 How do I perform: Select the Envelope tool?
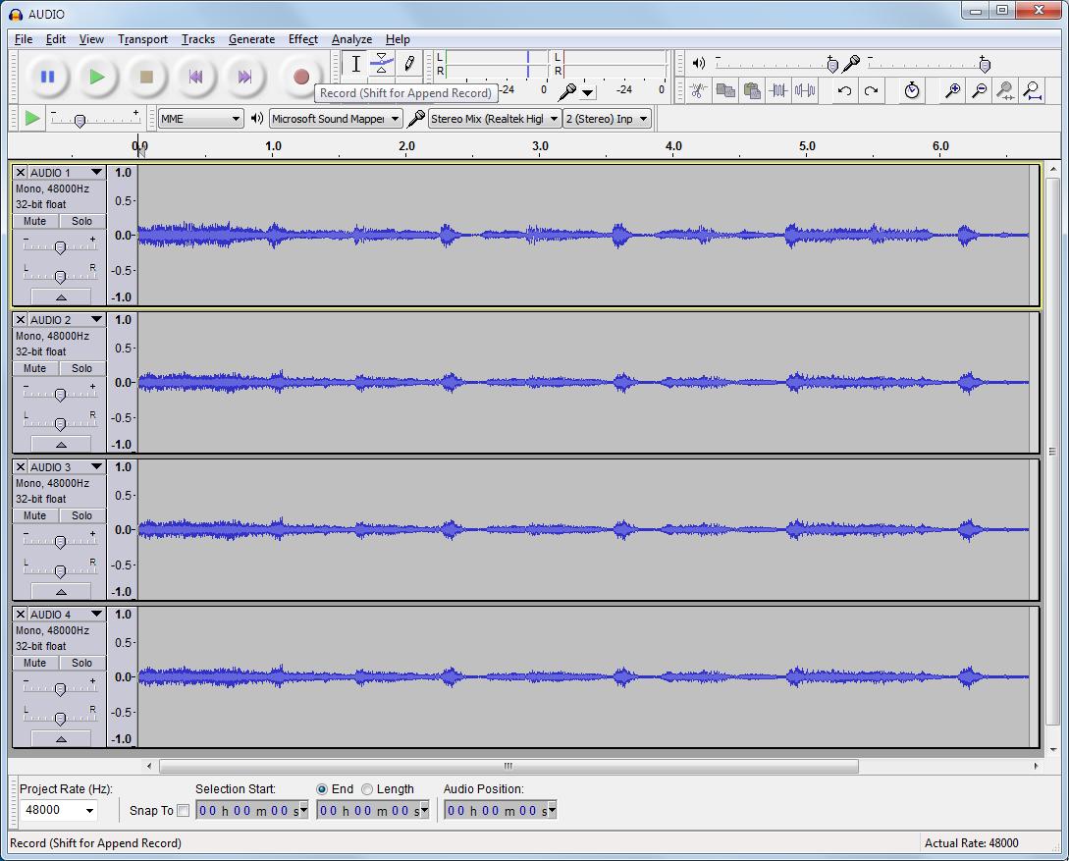[x=382, y=64]
